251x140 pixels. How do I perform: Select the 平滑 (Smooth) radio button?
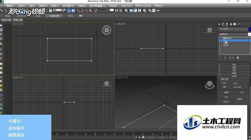point(221,87)
